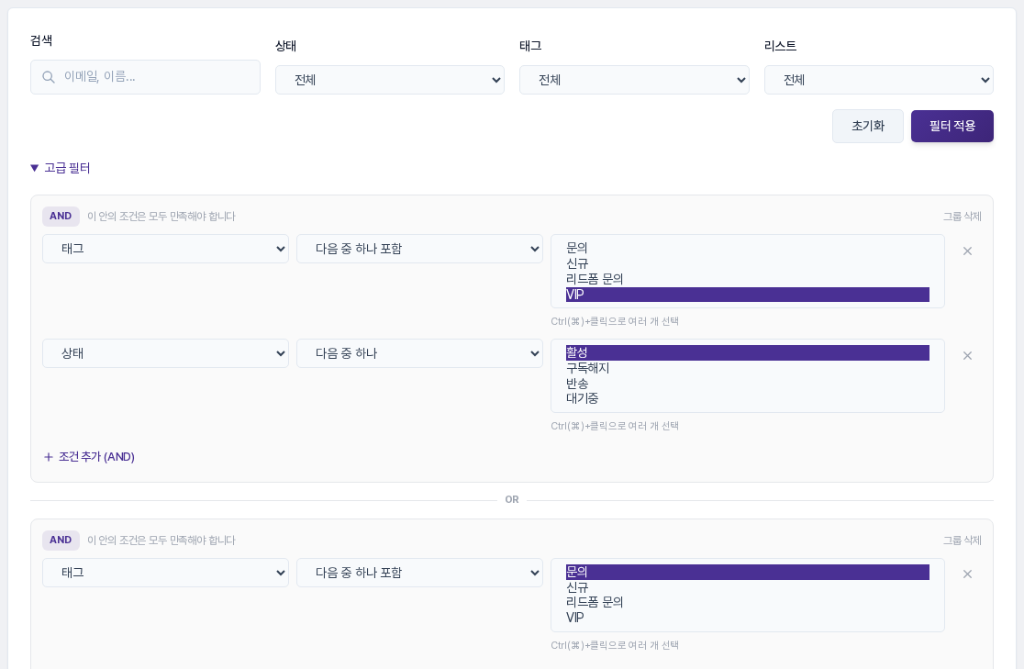Viewport: 1024px width, 669px height.
Task: Select highlighted 활성 status option
Action: point(747,352)
